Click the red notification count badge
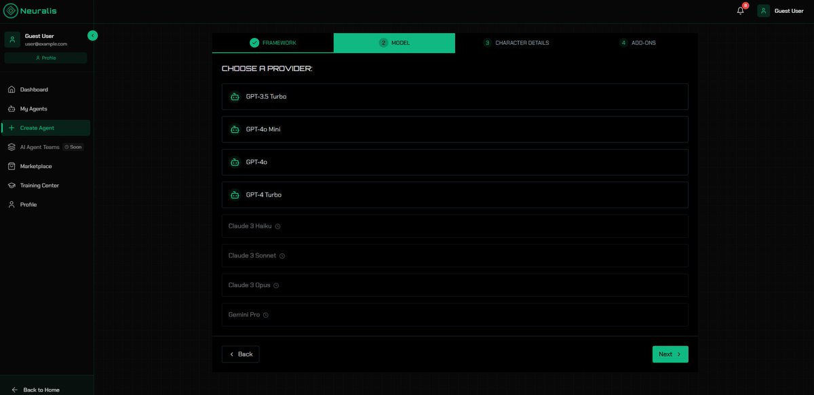The height and width of the screenshot is (395, 814). (x=745, y=5)
